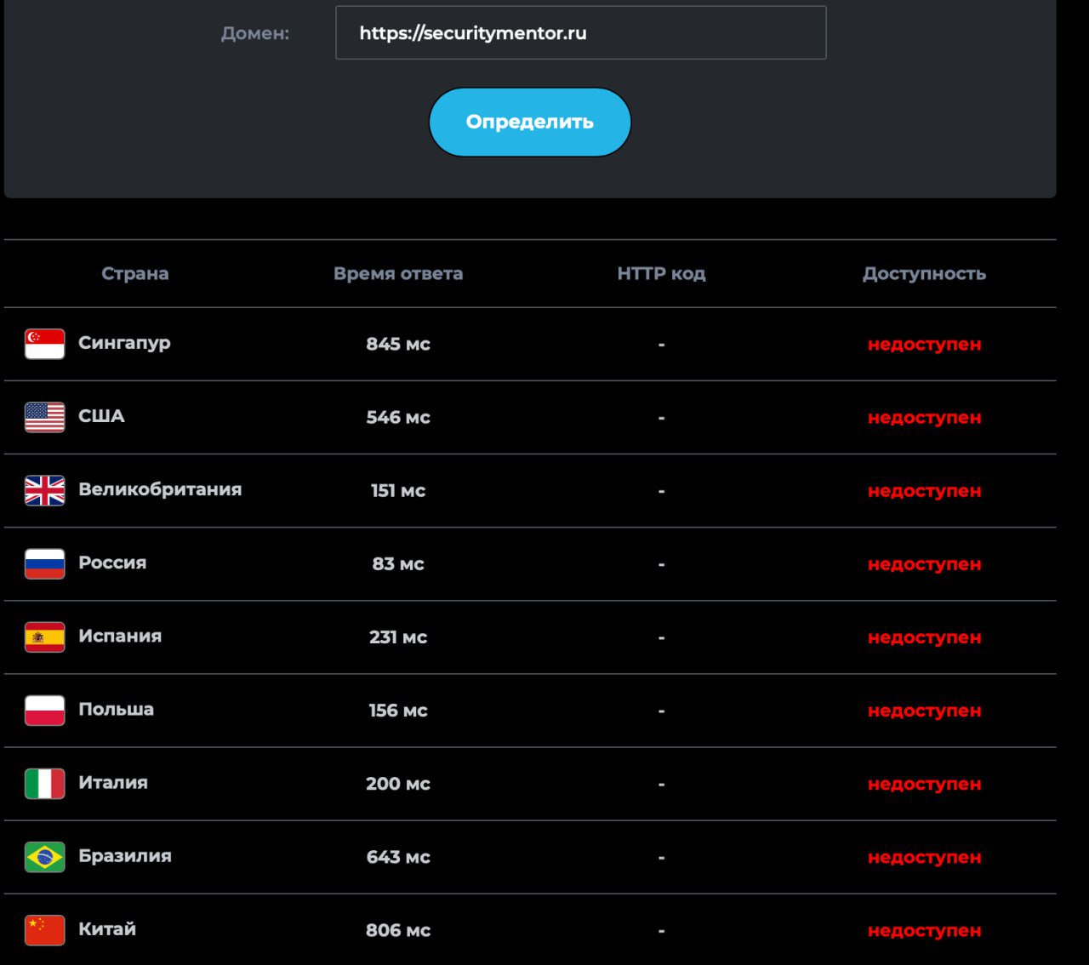Click the HTTP code dash for Россия
The image size is (1089, 965).
(x=661, y=564)
